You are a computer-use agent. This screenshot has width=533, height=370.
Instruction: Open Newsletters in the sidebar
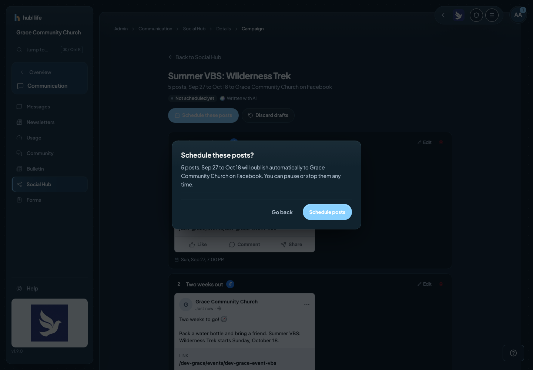click(x=50, y=122)
